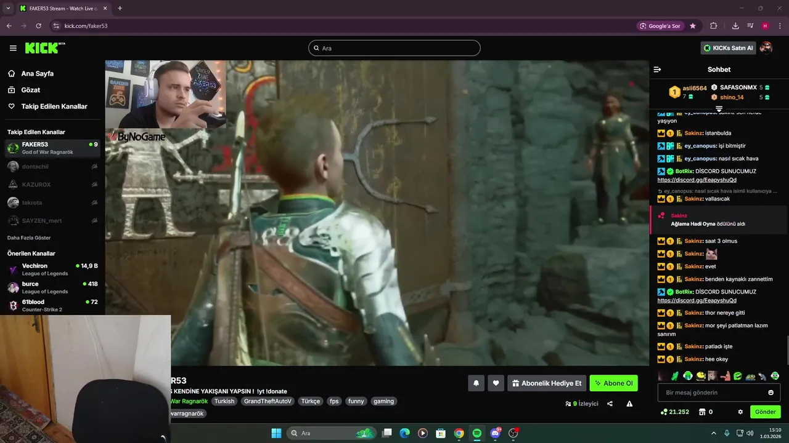Open browser downloads icon
Image resolution: width=789 pixels, height=443 pixels.
click(x=735, y=26)
